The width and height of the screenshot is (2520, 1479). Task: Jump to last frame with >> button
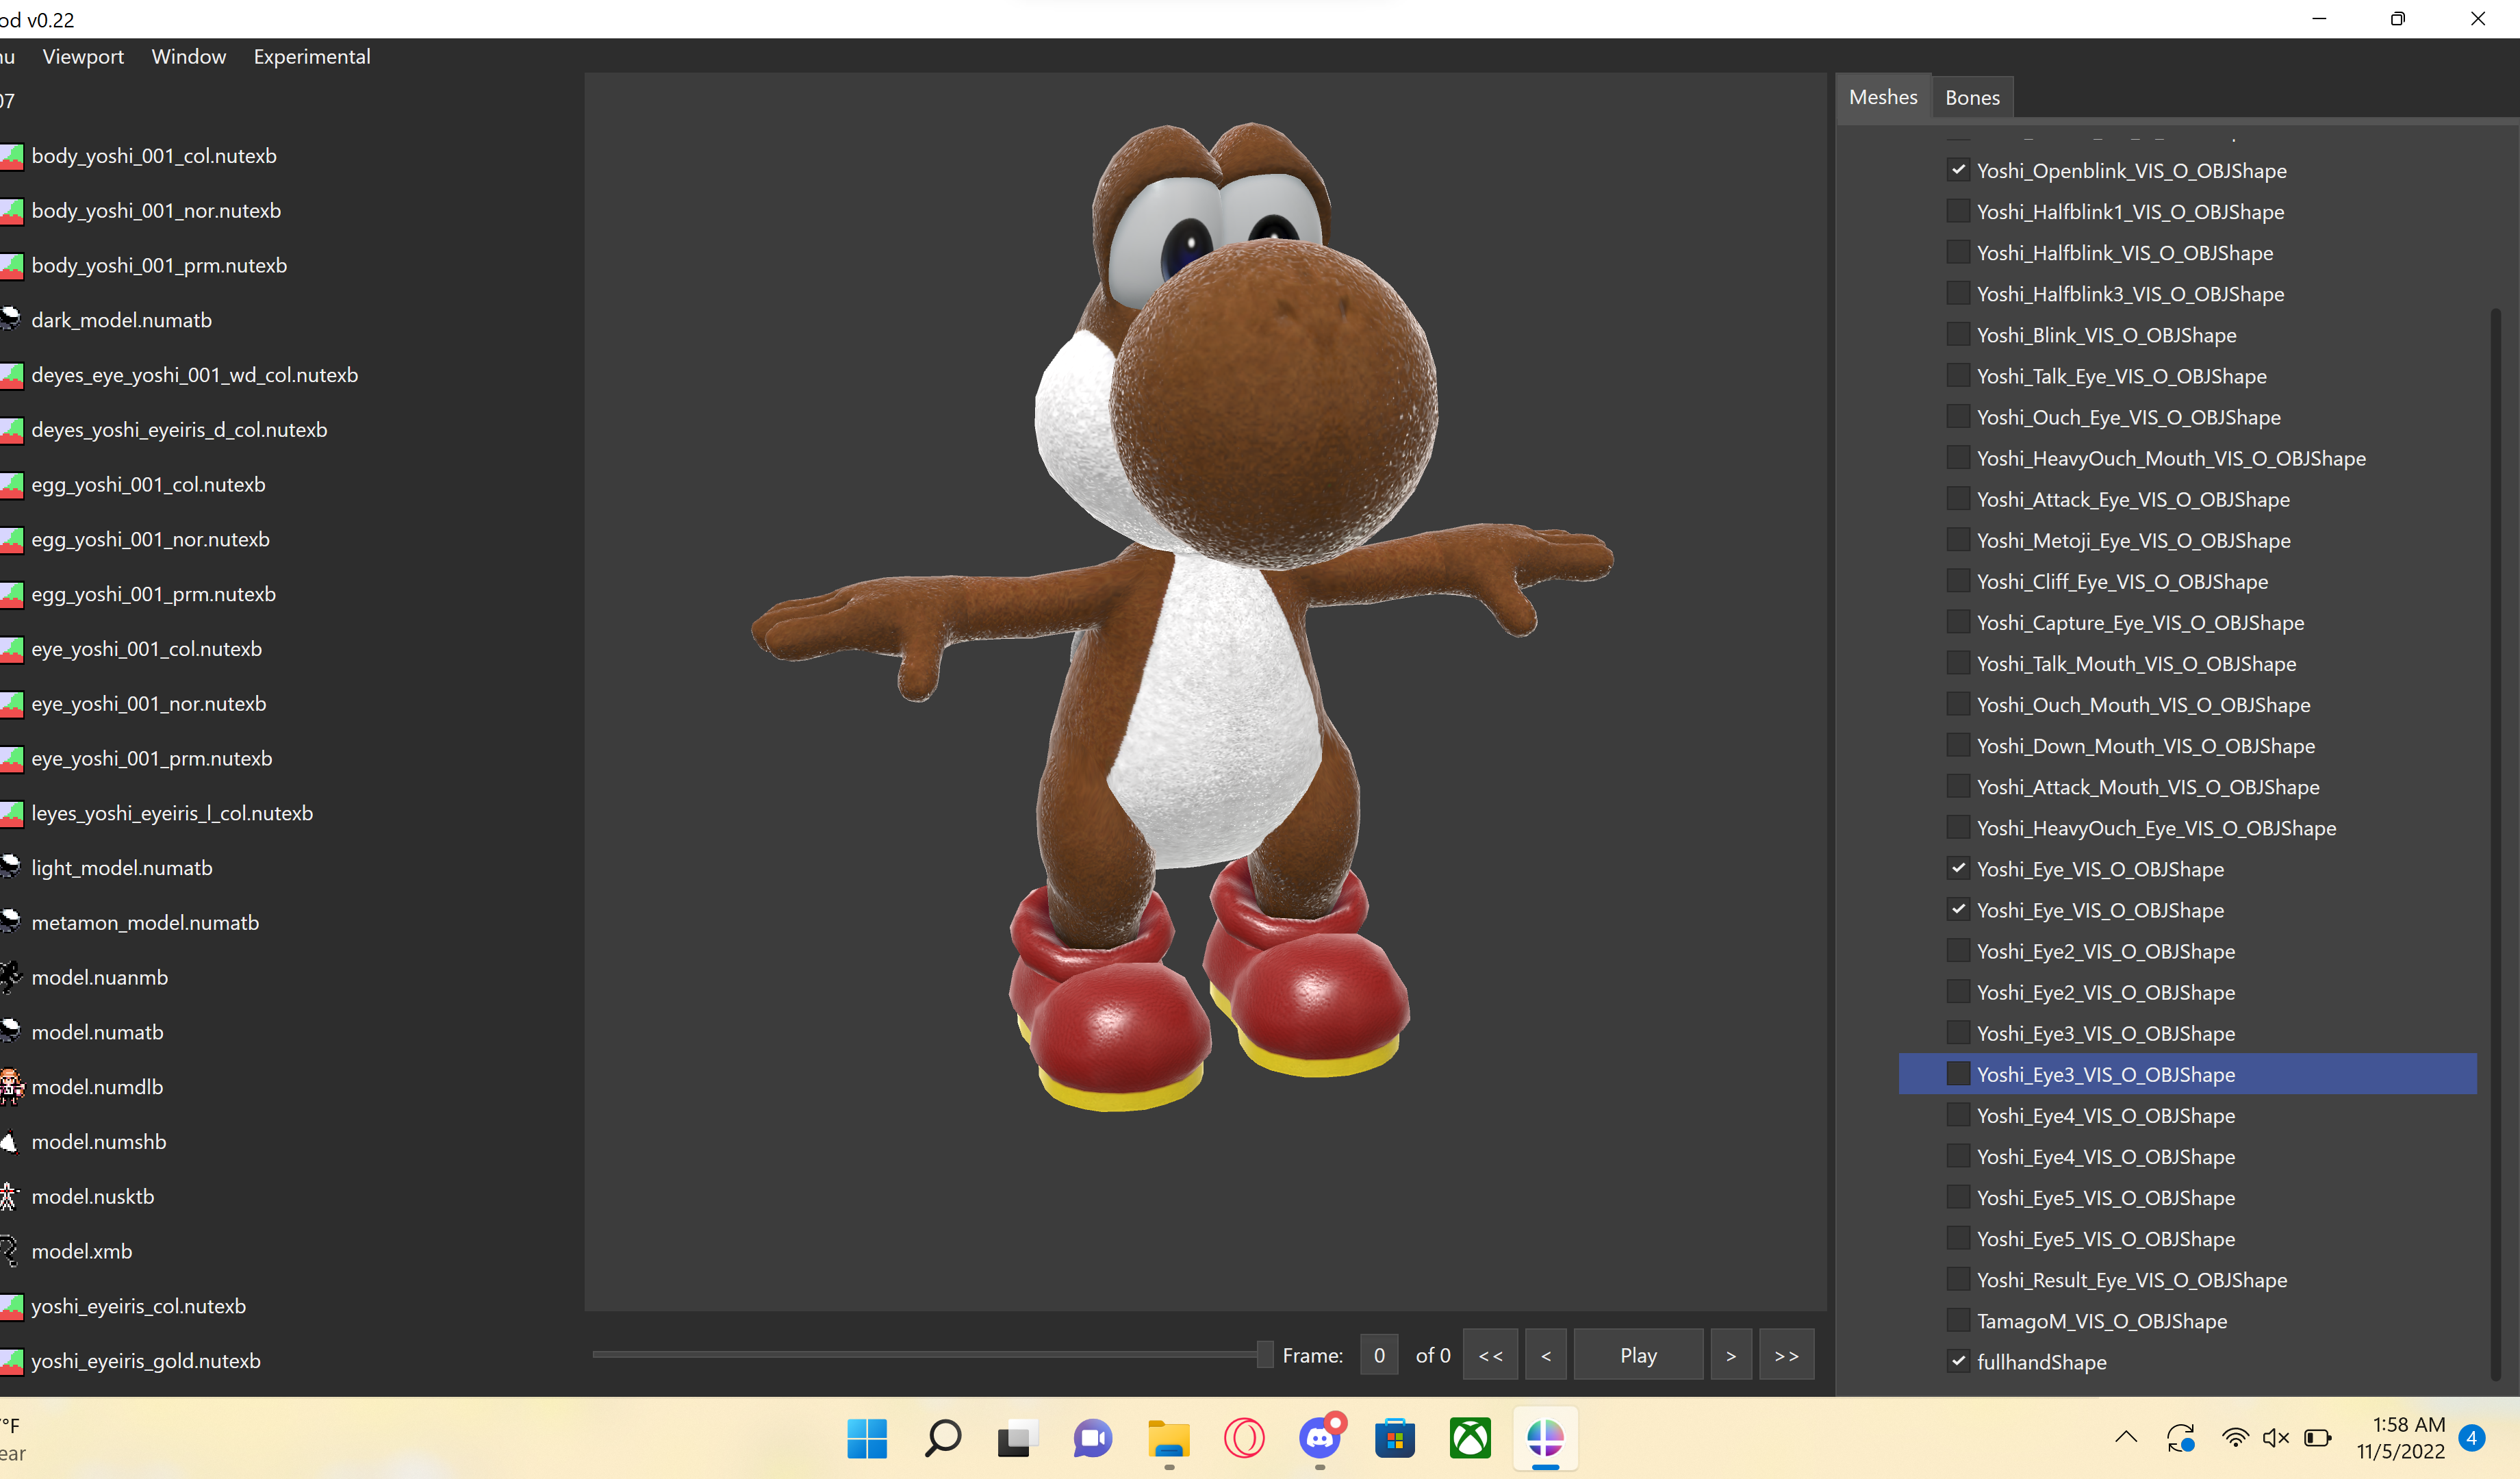point(1787,1355)
